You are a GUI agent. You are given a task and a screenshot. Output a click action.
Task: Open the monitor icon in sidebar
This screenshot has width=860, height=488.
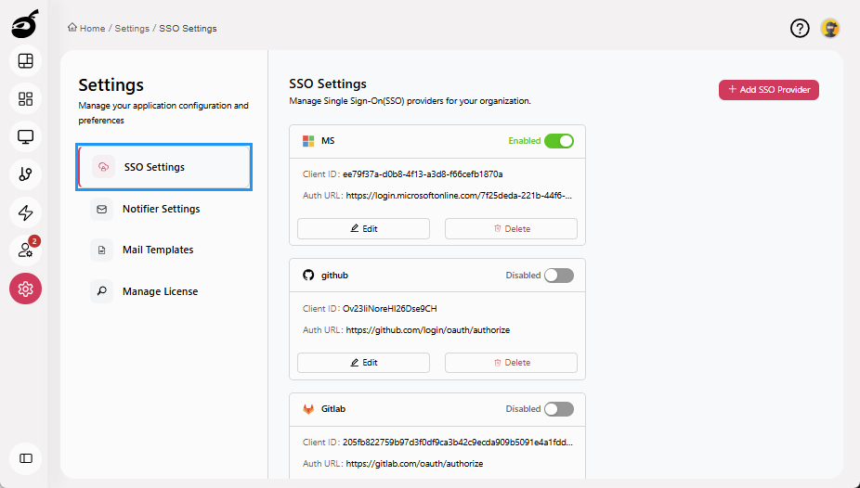25,137
